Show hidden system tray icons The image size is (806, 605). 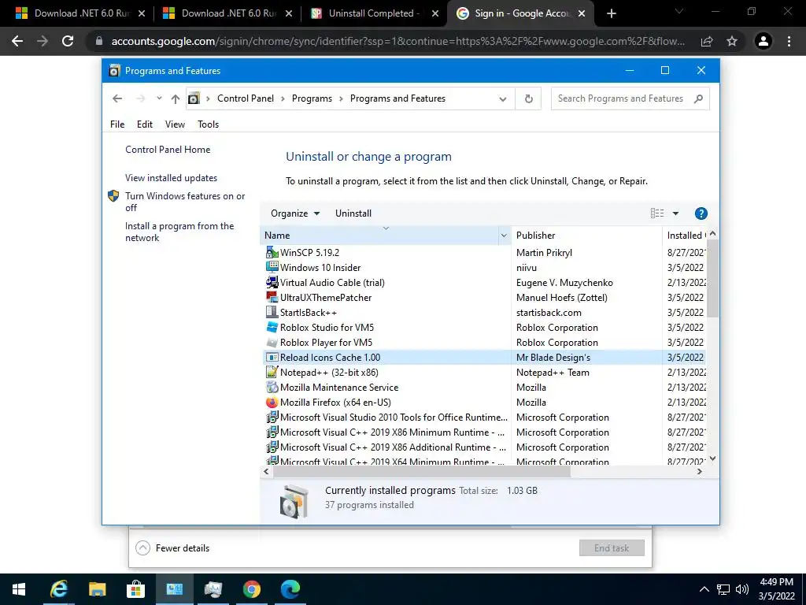click(x=704, y=589)
